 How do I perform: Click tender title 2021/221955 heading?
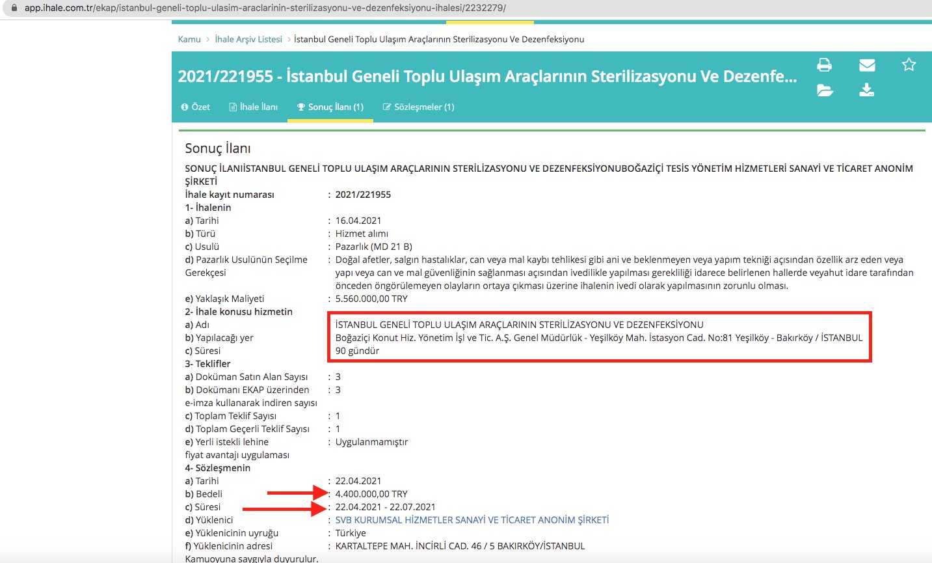pos(487,77)
